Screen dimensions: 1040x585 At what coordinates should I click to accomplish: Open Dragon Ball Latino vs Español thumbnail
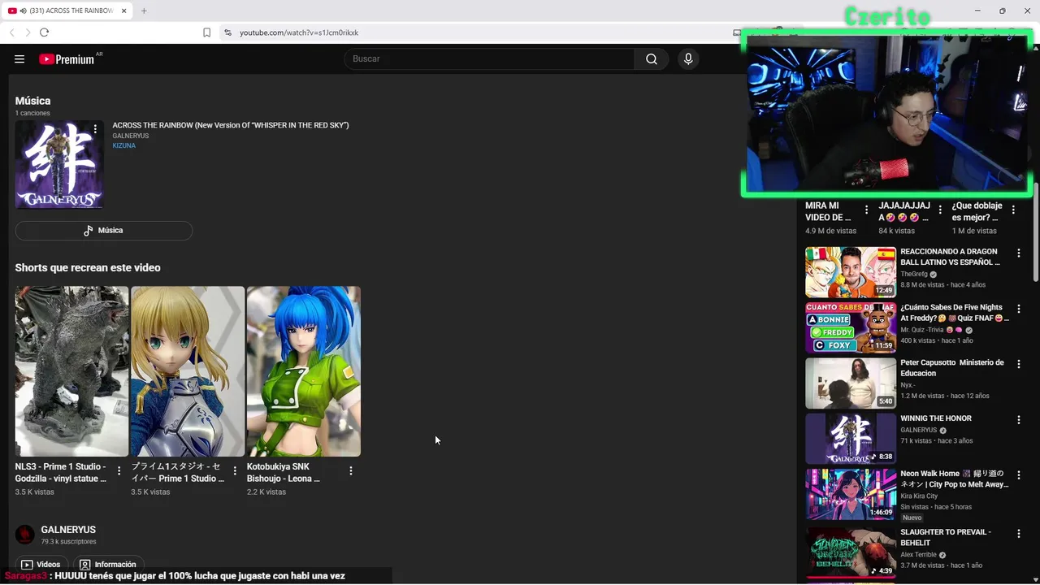[851, 272]
